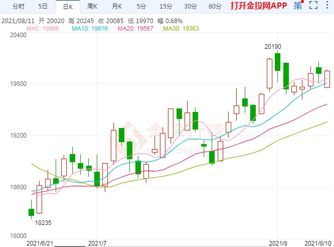Image resolution: width=334 pixels, height=247 pixels.
Task: Click the 低 19970 low price readout
Action: [140, 21]
